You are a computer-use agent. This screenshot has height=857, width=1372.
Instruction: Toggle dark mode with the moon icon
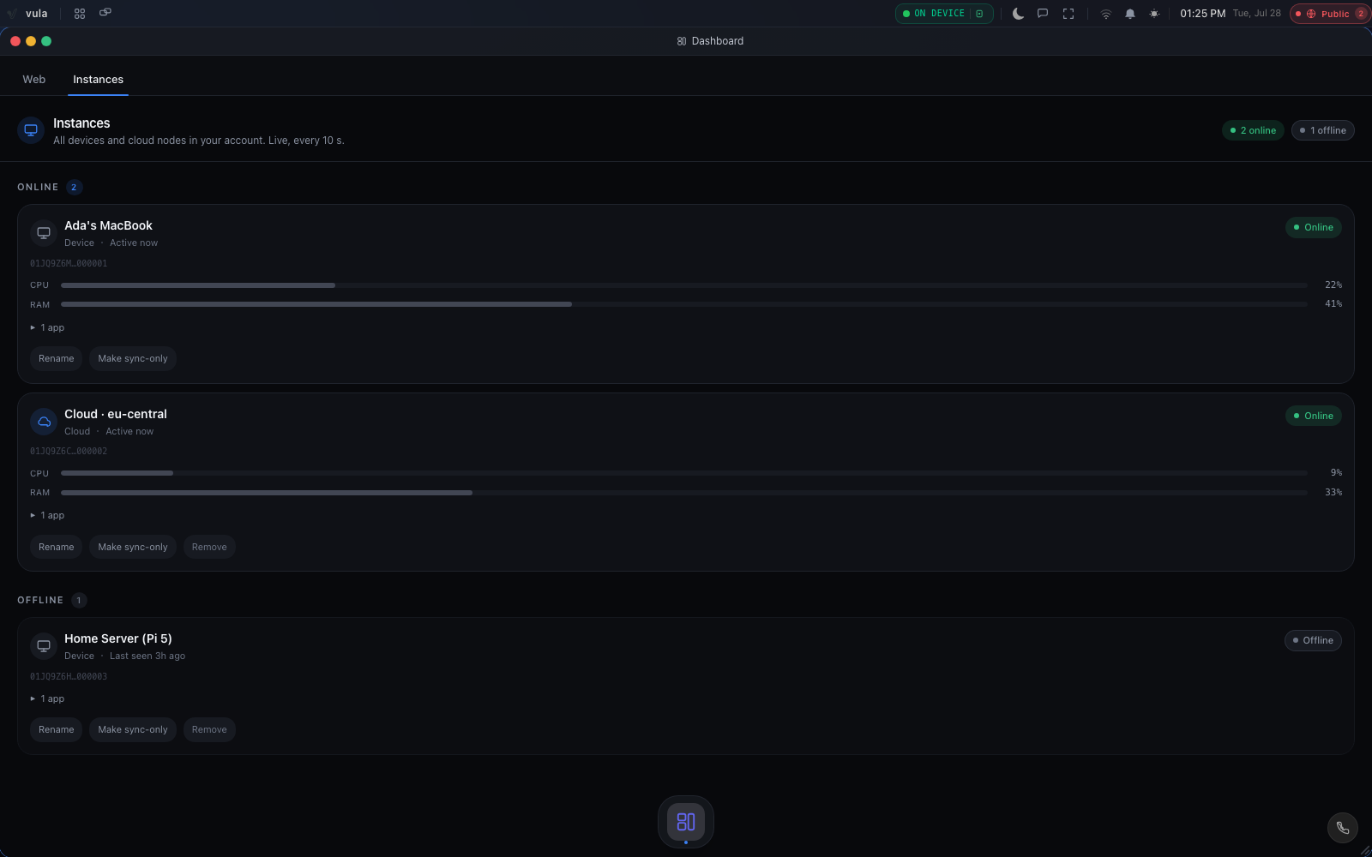1018,14
